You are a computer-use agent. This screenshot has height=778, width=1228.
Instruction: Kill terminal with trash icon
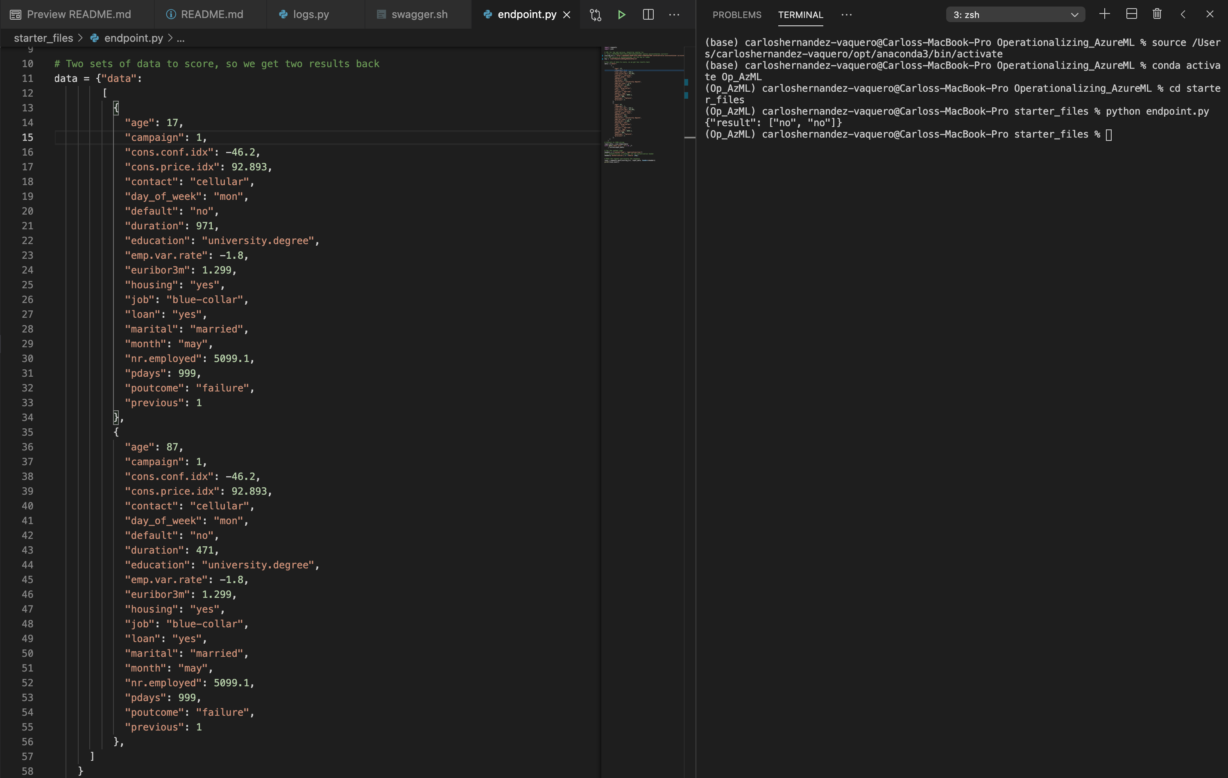pos(1157,14)
